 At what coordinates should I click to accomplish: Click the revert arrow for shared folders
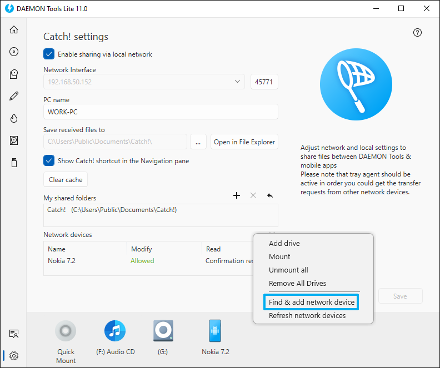pyautogui.click(x=269, y=195)
